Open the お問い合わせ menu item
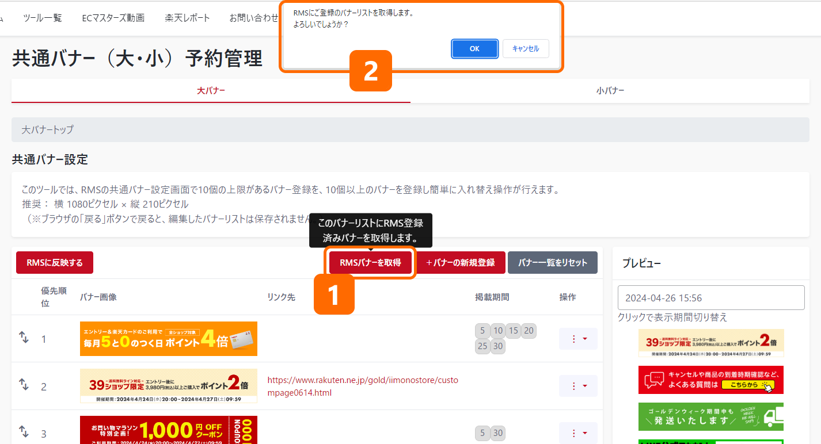821x444 pixels. click(x=254, y=18)
